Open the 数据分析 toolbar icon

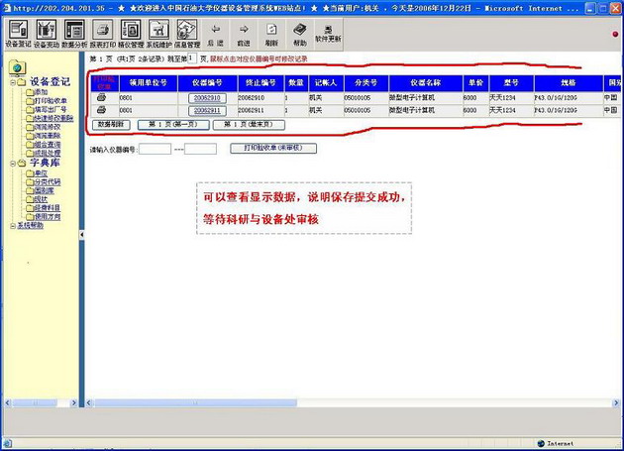(x=74, y=33)
